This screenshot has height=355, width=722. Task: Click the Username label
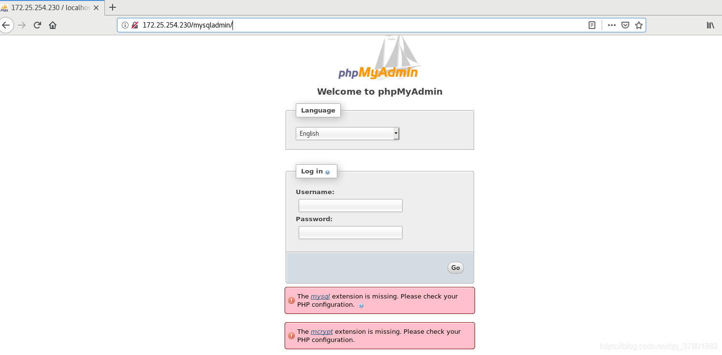click(315, 192)
